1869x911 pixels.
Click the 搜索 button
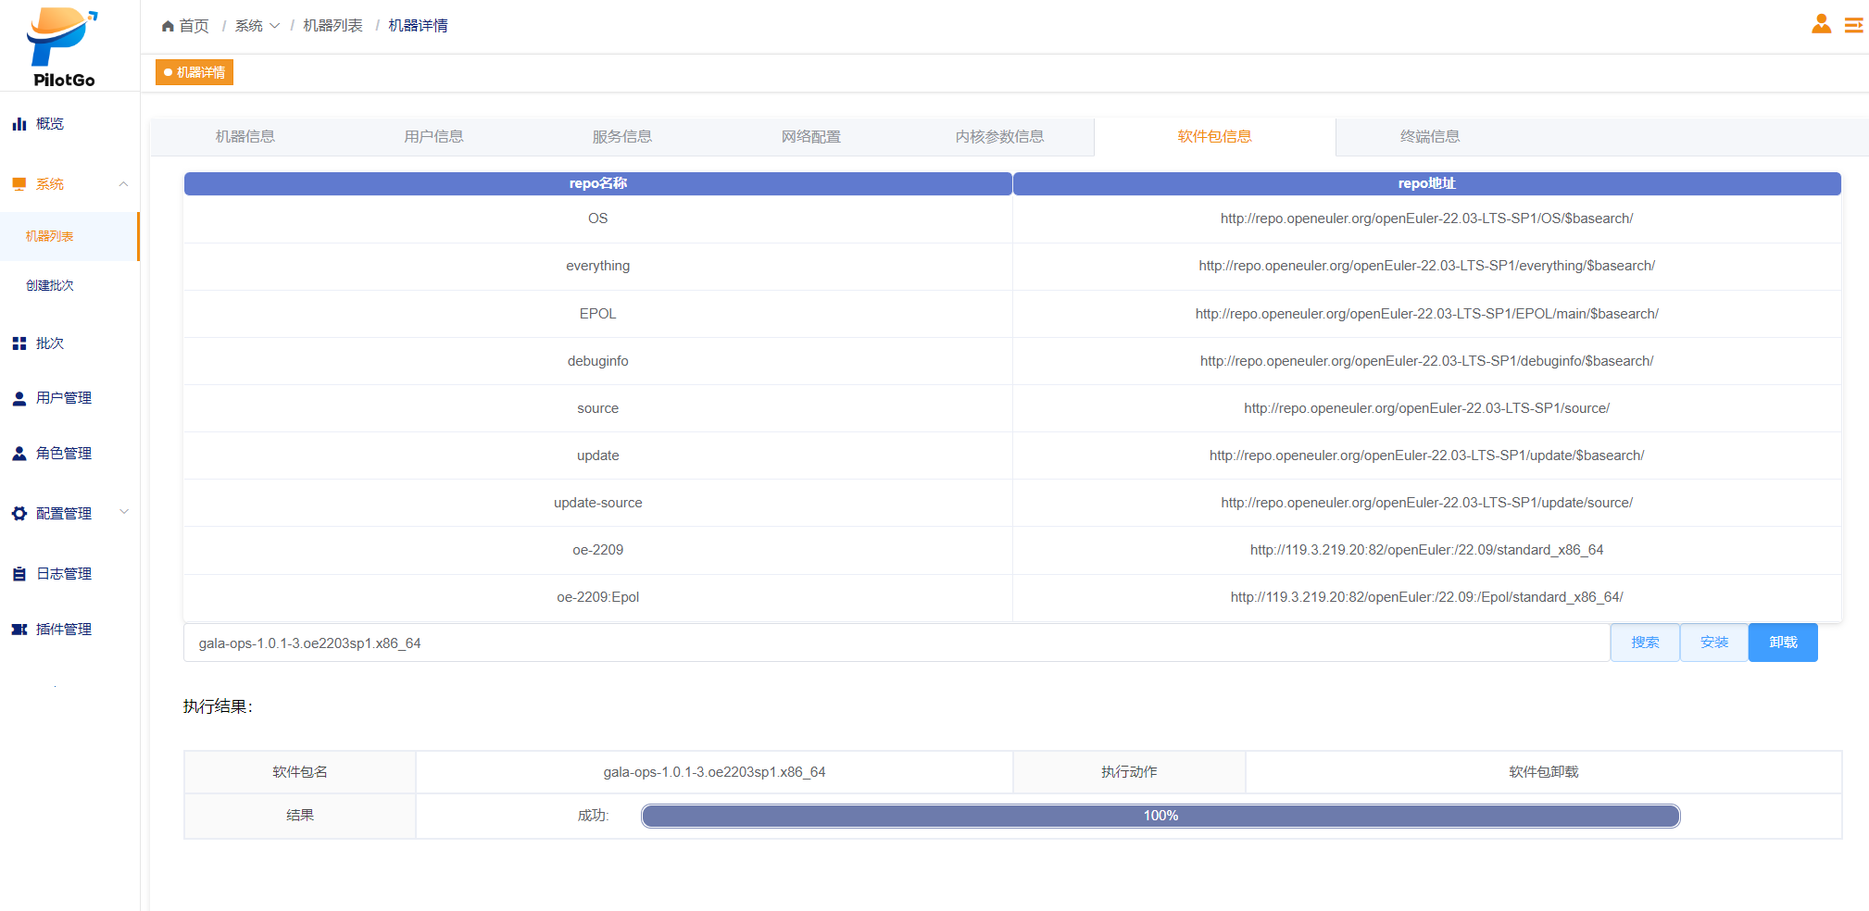click(1644, 643)
